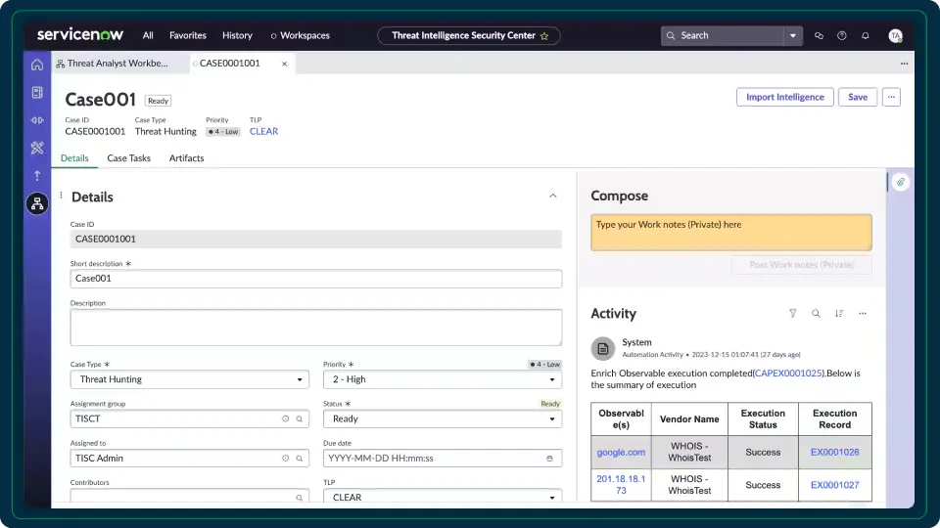Filter the Activity stream
Screen dimensions: 940x528
coord(792,313)
